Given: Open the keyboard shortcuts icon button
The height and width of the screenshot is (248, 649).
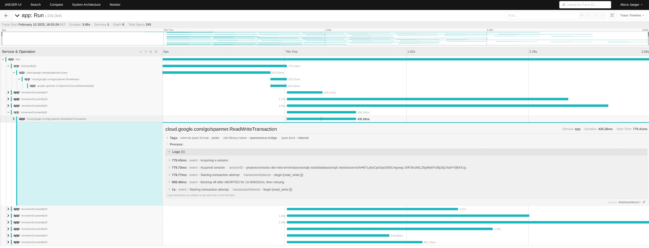Looking at the screenshot, I should click(x=612, y=15).
